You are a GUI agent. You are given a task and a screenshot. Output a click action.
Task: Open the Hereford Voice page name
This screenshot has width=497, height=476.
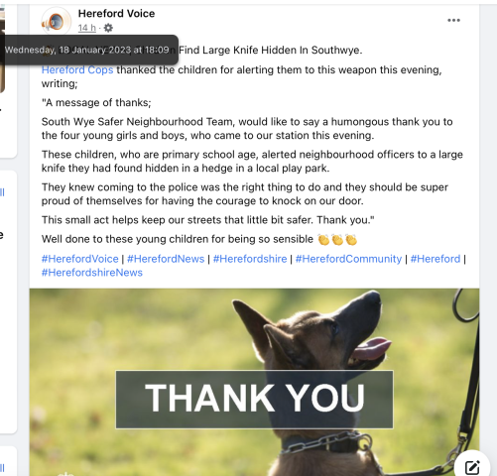pyautogui.click(x=116, y=14)
